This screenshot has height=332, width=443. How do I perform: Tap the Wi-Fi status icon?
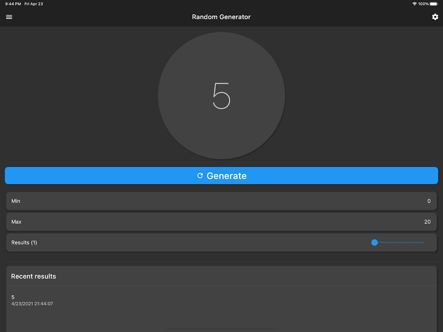pyautogui.click(x=414, y=4)
